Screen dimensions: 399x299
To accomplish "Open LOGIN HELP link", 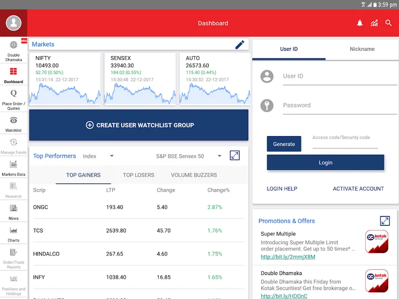I will [282, 188].
